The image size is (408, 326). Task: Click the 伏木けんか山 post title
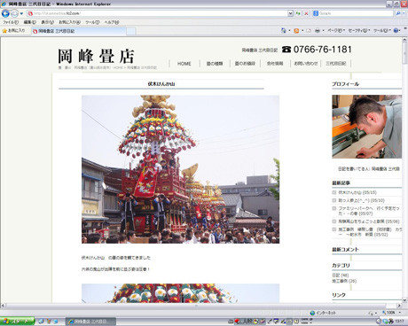tap(161, 84)
